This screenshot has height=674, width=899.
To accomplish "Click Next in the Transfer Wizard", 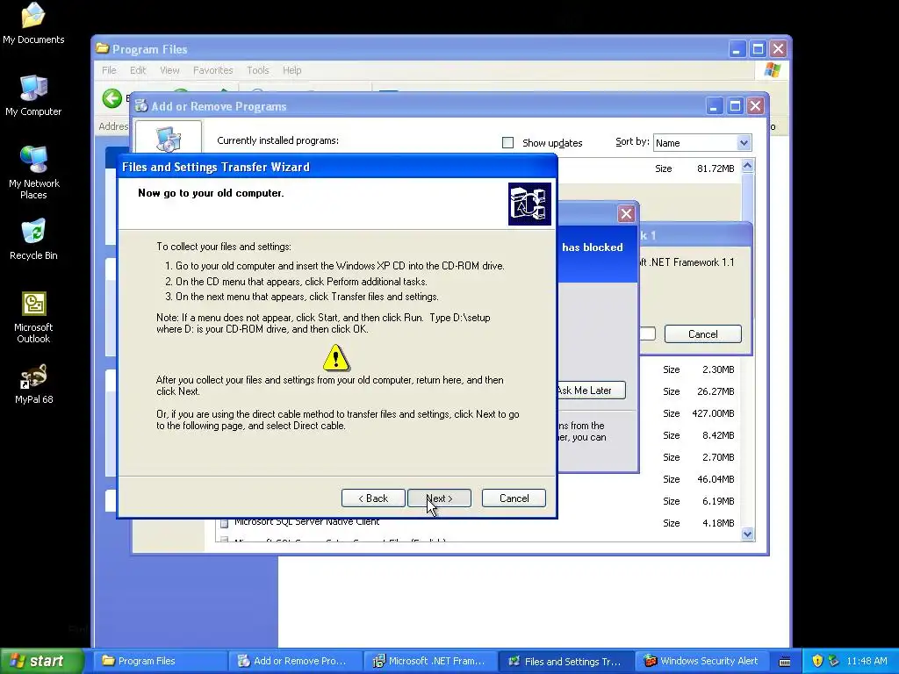I will (439, 498).
